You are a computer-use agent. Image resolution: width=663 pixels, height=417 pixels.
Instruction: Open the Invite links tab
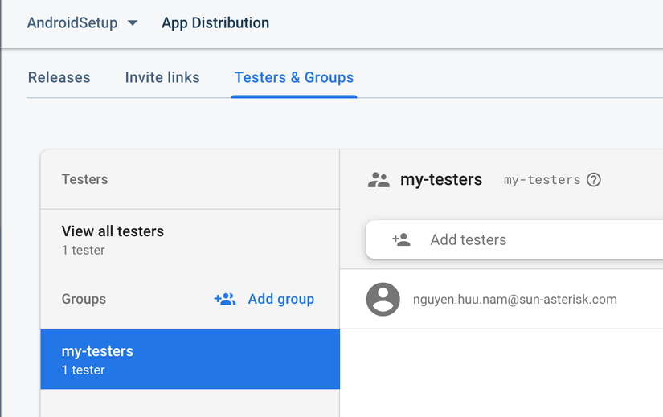point(162,78)
